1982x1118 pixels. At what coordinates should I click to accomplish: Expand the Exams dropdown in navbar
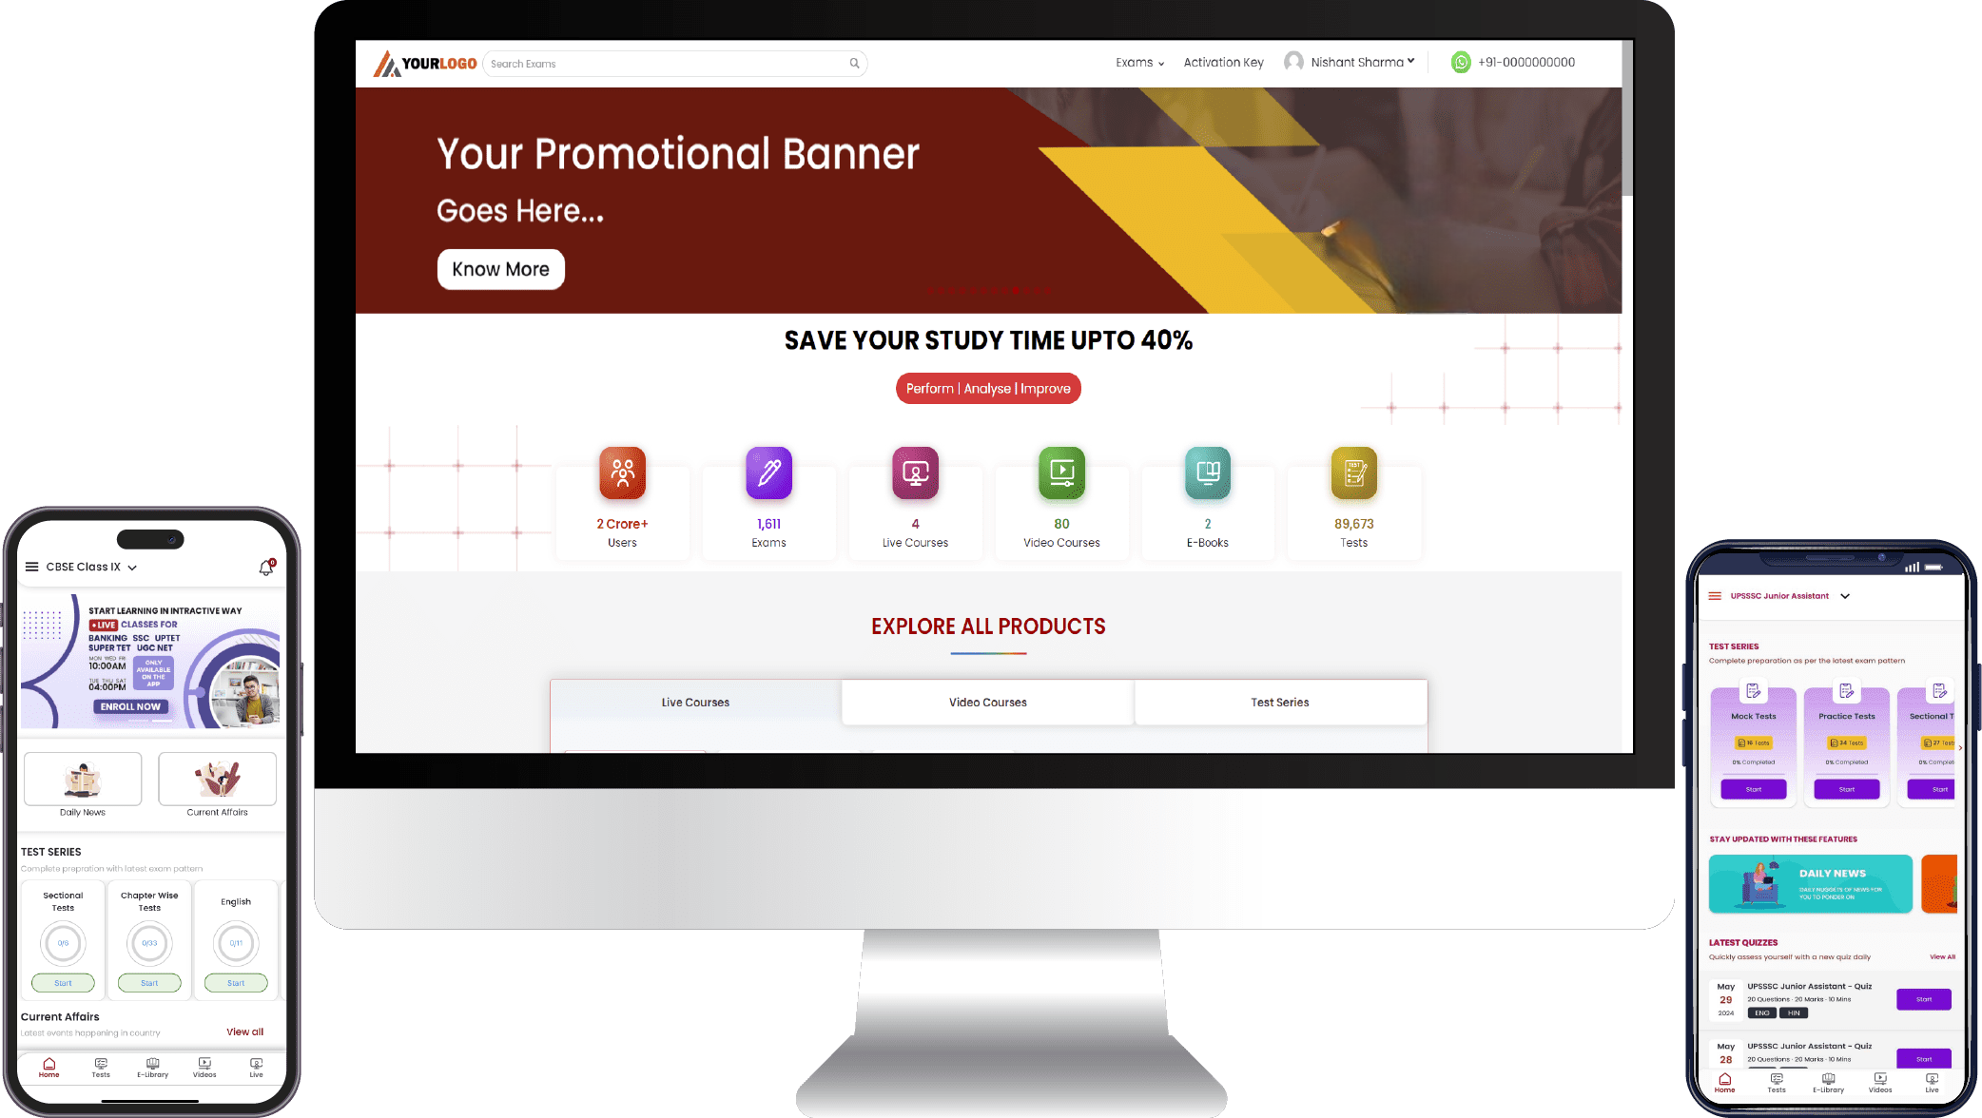click(x=1140, y=63)
